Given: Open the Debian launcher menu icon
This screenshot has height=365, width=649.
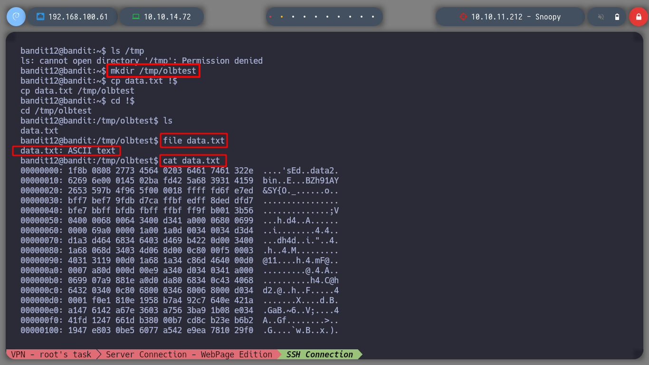Looking at the screenshot, I should click(16, 17).
